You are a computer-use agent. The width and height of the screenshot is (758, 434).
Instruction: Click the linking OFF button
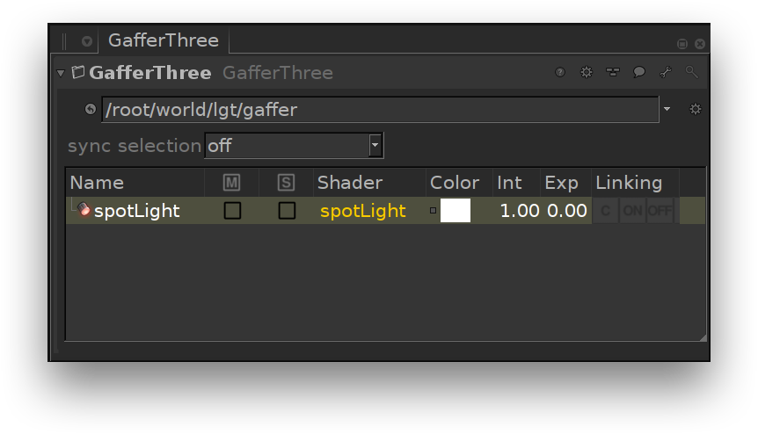(660, 211)
